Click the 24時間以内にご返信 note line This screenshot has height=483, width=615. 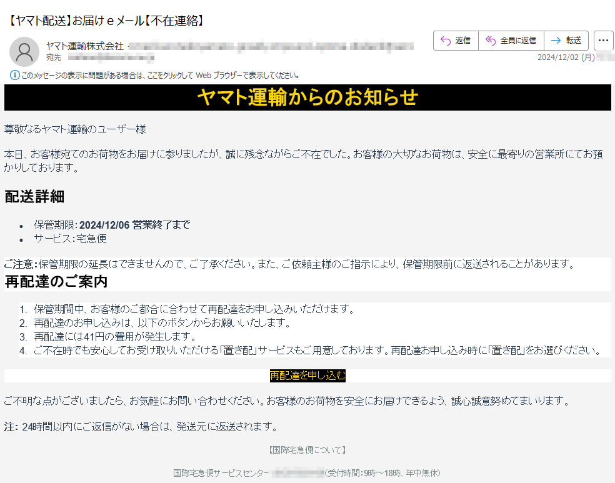pos(141,427)
